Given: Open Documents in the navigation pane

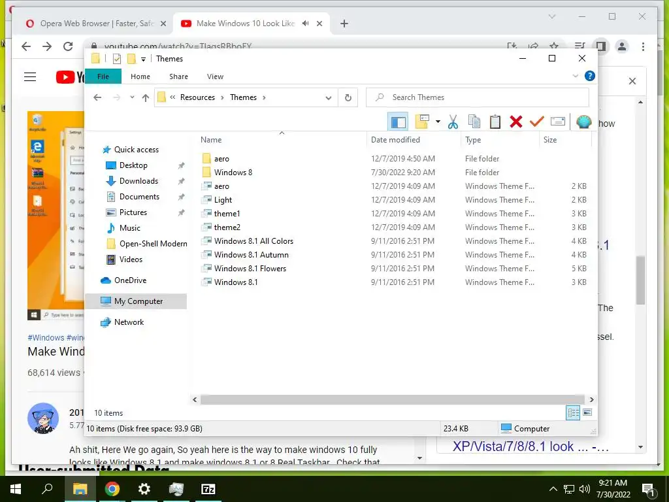Looking at the screenshot, I should [139, 197].
